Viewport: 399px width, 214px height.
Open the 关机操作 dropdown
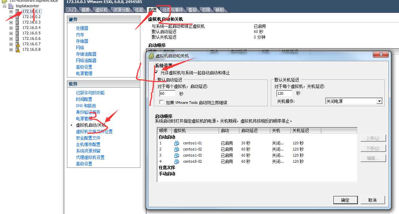(x=379, y=101)
